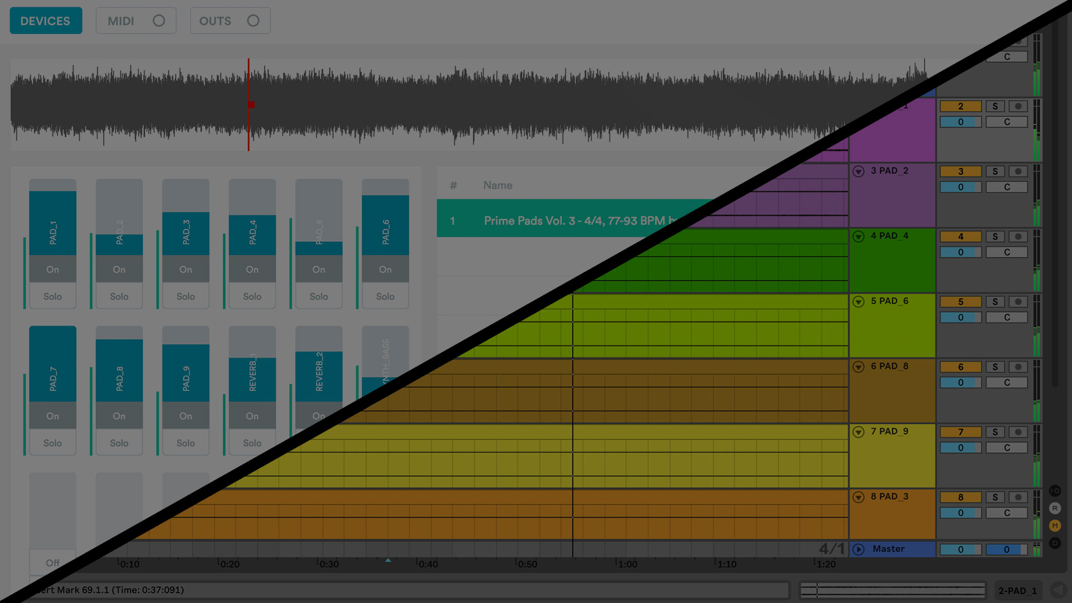Click the clip overview next to 2-PAD_1
The image size is (1072, 603).
click(892, 590)
